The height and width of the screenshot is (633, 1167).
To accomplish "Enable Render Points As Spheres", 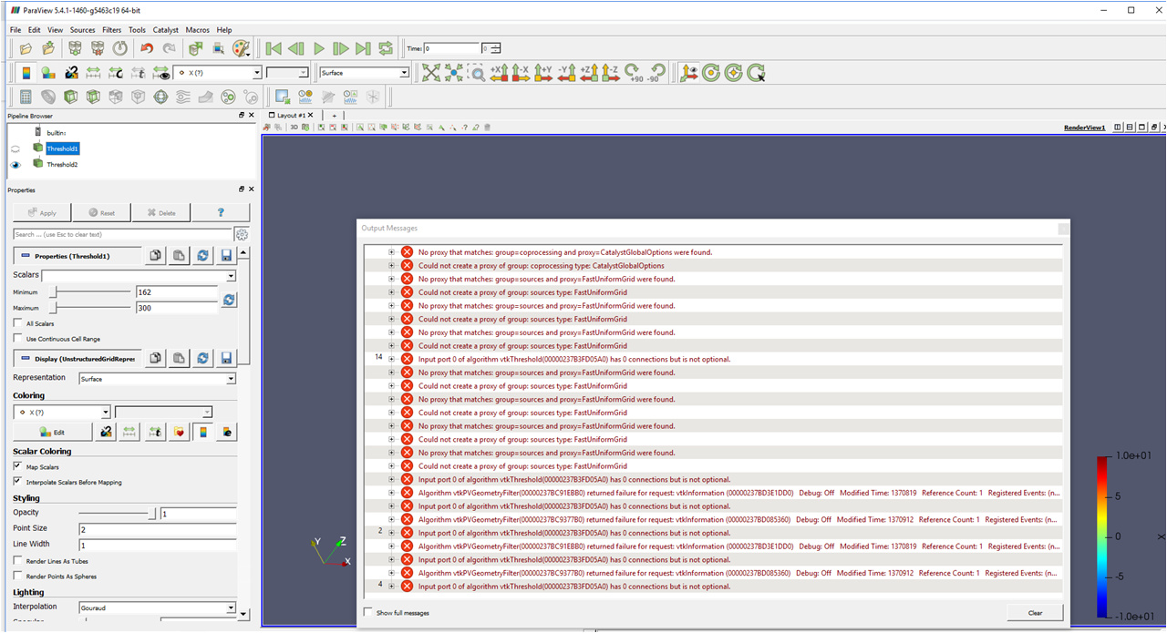I will 17,577.
